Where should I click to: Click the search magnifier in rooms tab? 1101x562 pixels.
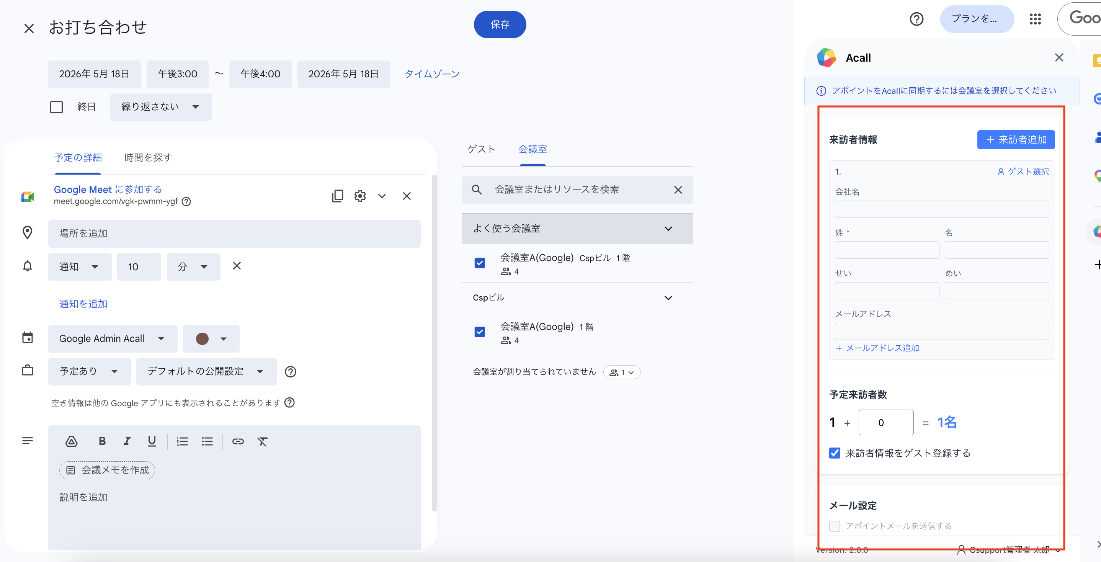click(477, 190)
